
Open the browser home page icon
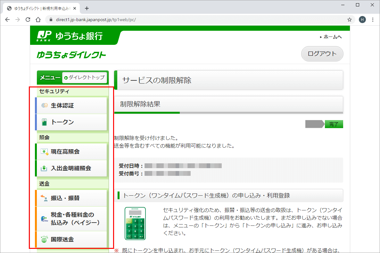(x=38, y=20)
